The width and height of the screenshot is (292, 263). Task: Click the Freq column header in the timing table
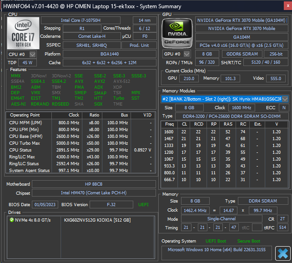coord(169,124)
